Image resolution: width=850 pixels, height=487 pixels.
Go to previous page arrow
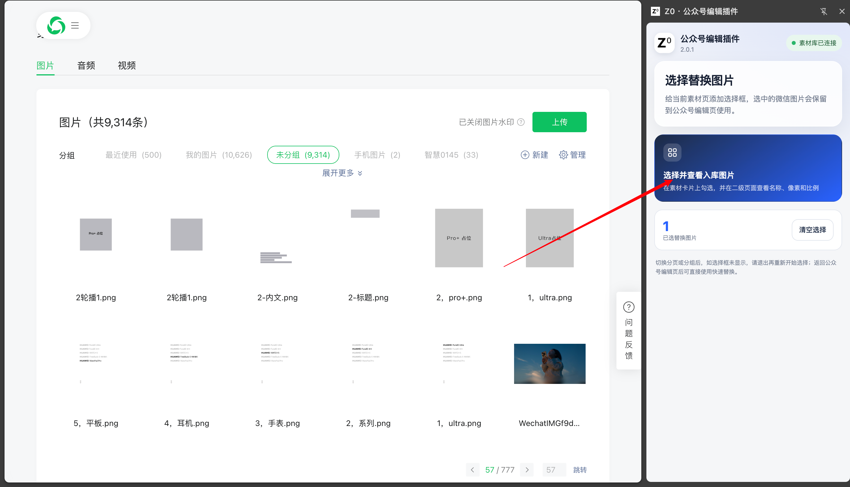(x=473, y=469)
